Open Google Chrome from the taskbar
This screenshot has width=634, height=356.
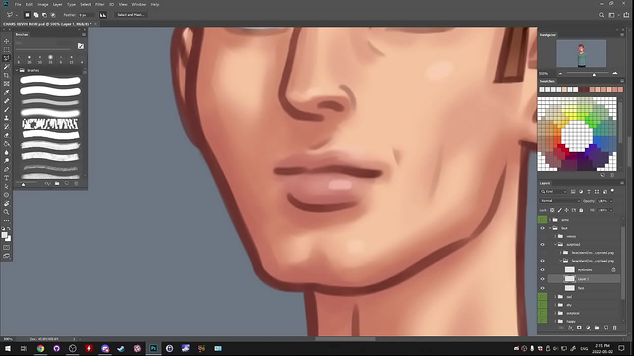pos(41,349)
